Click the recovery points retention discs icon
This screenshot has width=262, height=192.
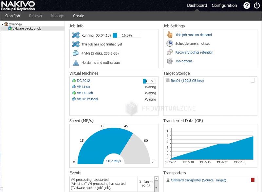coord(170,52)
